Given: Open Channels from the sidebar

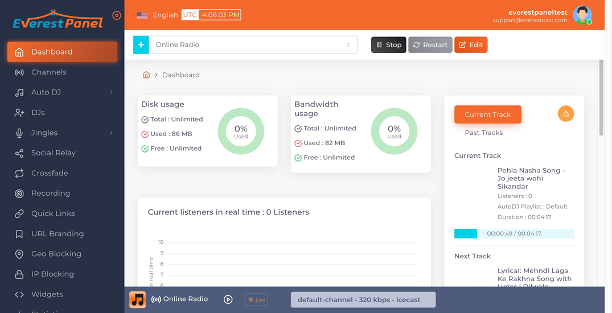Looking at the screenshot, I should [x=49, y=72].
